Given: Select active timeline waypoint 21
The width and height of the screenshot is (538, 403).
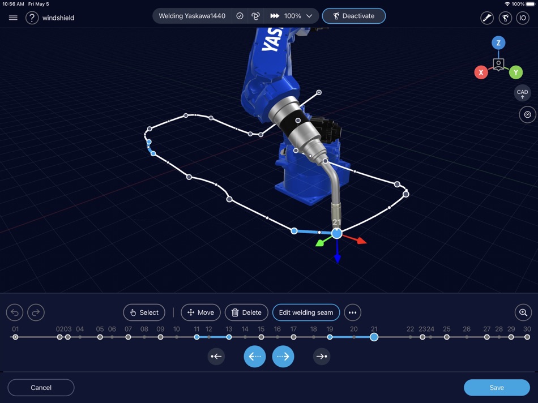Looking at the screenshot, I should [374, 337].
